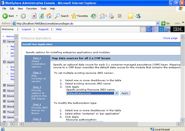Open the Search toolbar button
This screenshot has width=185, height=131.
click(x=62, y=16)
